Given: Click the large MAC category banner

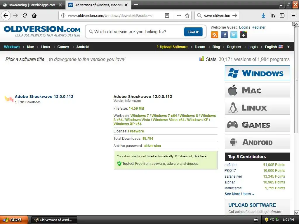Looking at the screenshot, I should click(x=257, y=90).
